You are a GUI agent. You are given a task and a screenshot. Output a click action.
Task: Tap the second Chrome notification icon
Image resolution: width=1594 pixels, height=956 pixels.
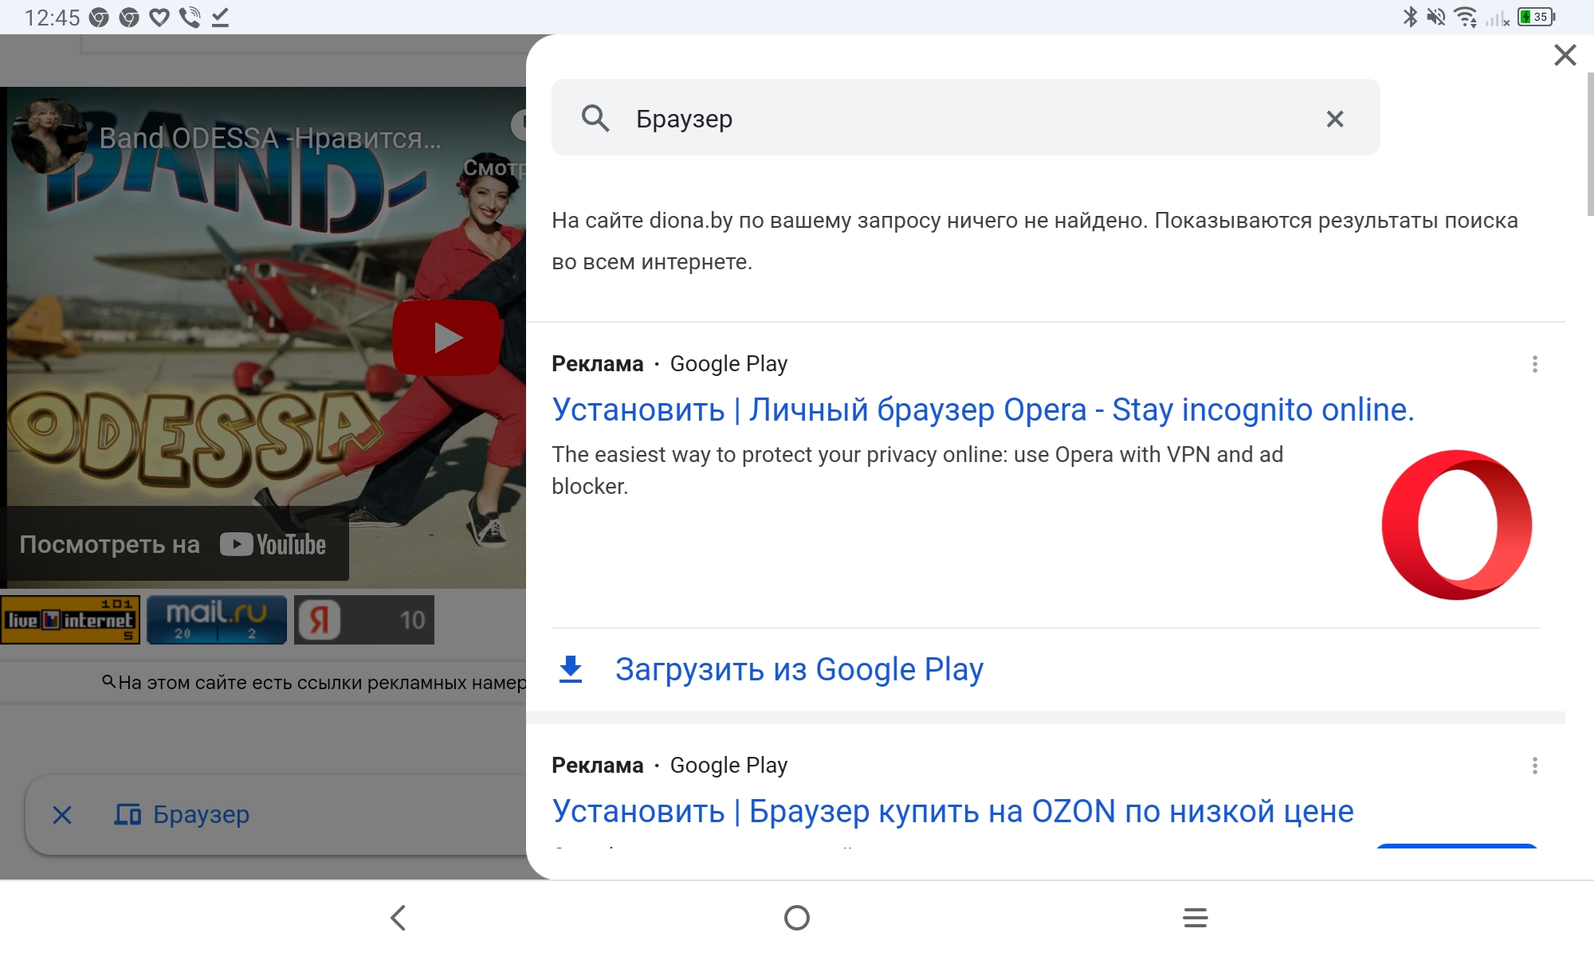[x=129, y=18]
